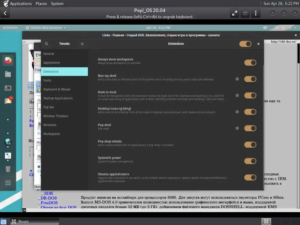Open Terminal from the Pop!_OS dock
The width and height of the screenshot is (300, 225).
pyautogui.click(x=8, y=88)
